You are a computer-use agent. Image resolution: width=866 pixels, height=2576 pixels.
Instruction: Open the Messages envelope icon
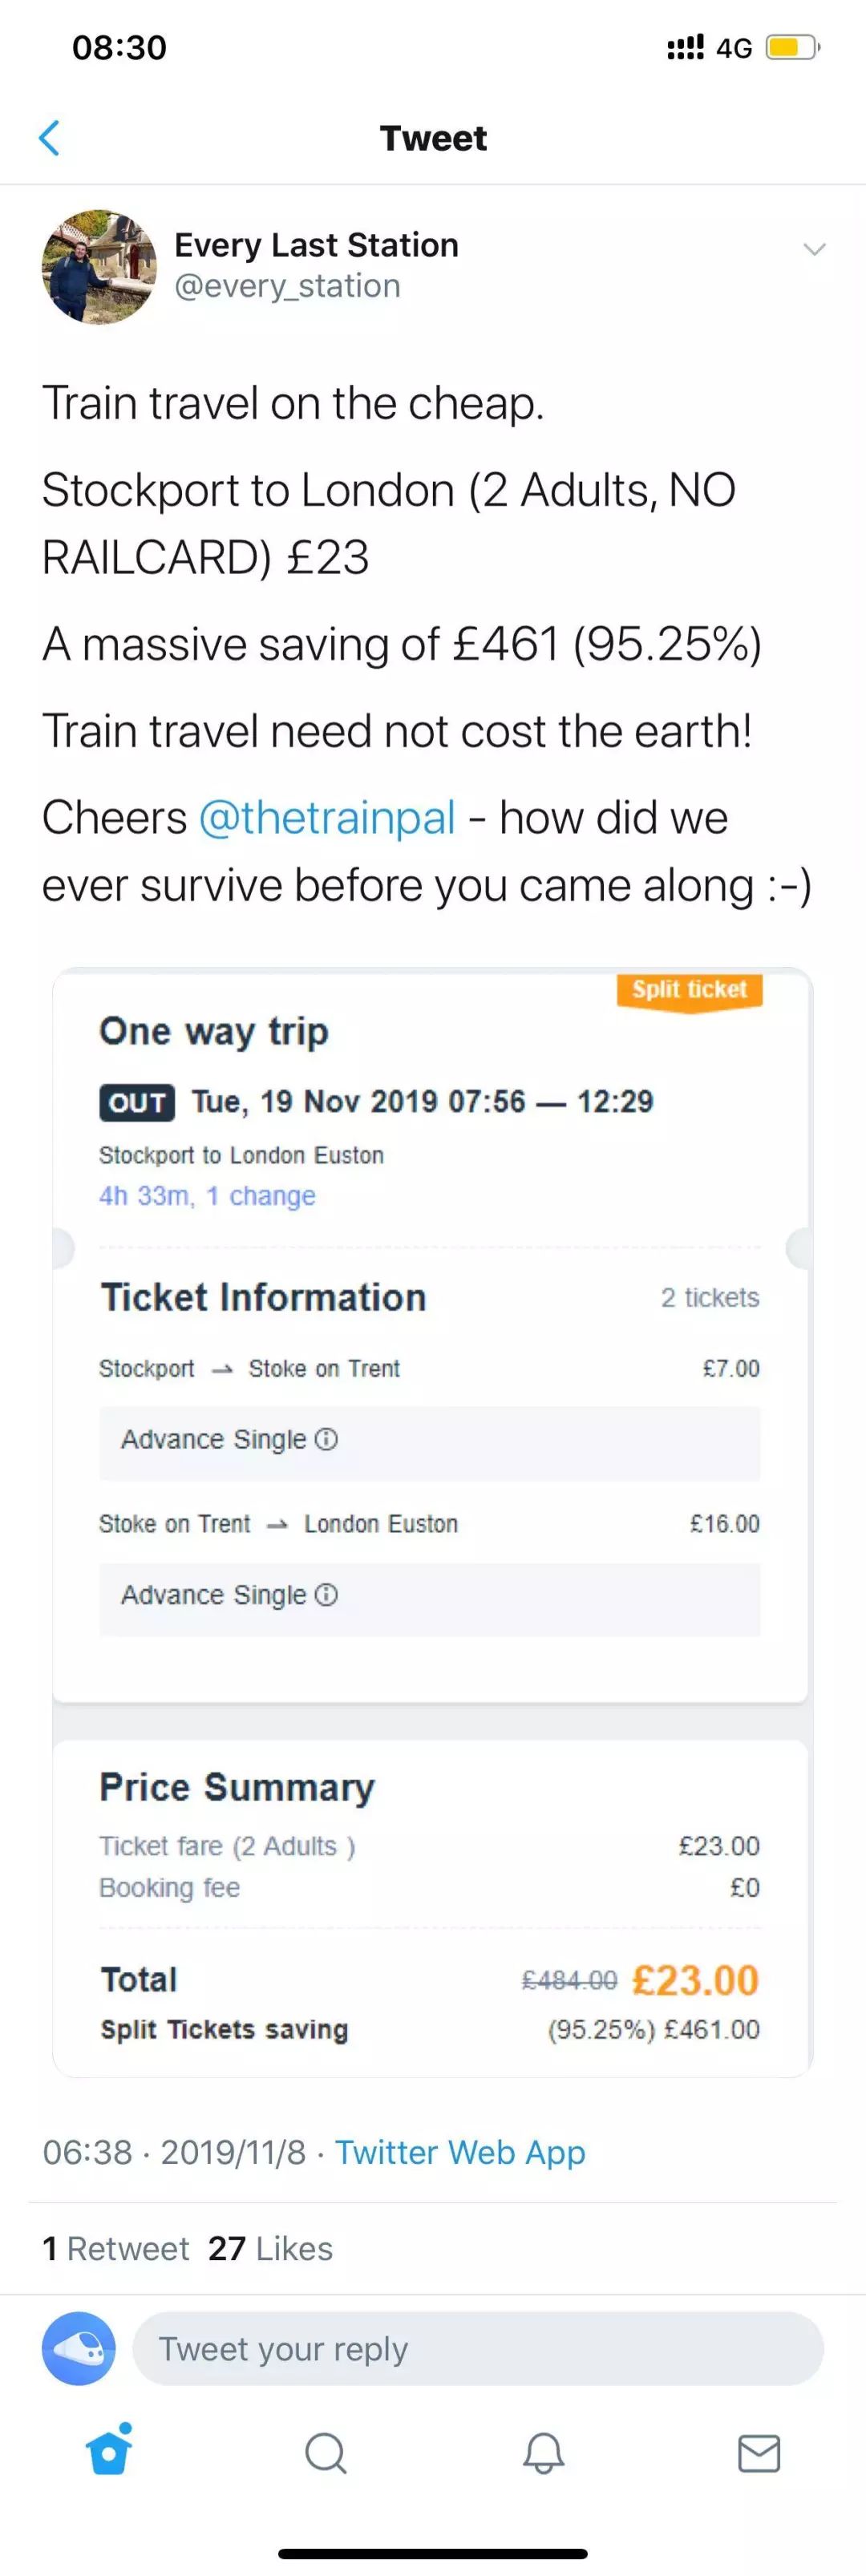pyautogui.click(x=759, y=2452)
